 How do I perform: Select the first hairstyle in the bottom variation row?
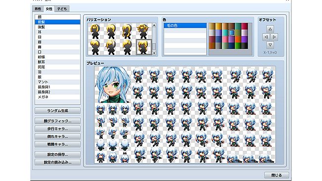point(95,47)
